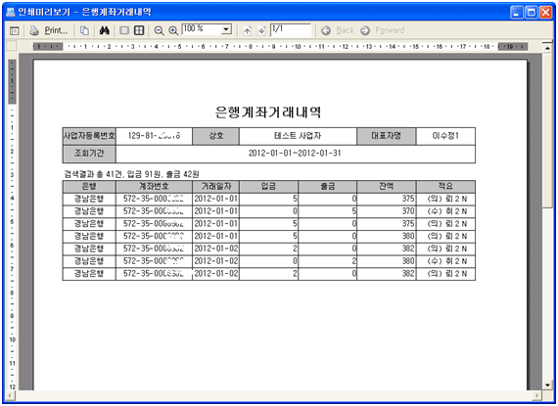Click the scroll left arrow of horizontal scrollbar
This screenshot has width=558, height=406.
click(11, 395)
